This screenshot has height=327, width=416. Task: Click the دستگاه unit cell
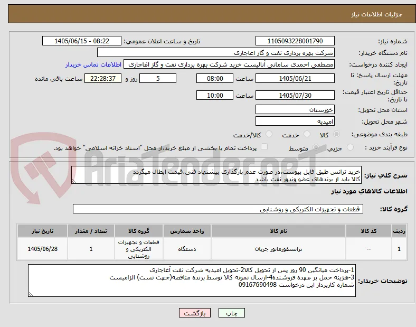point(187,249)
